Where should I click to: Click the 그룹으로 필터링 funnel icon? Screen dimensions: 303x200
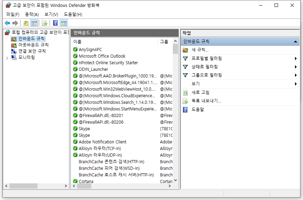pos(185,75)
